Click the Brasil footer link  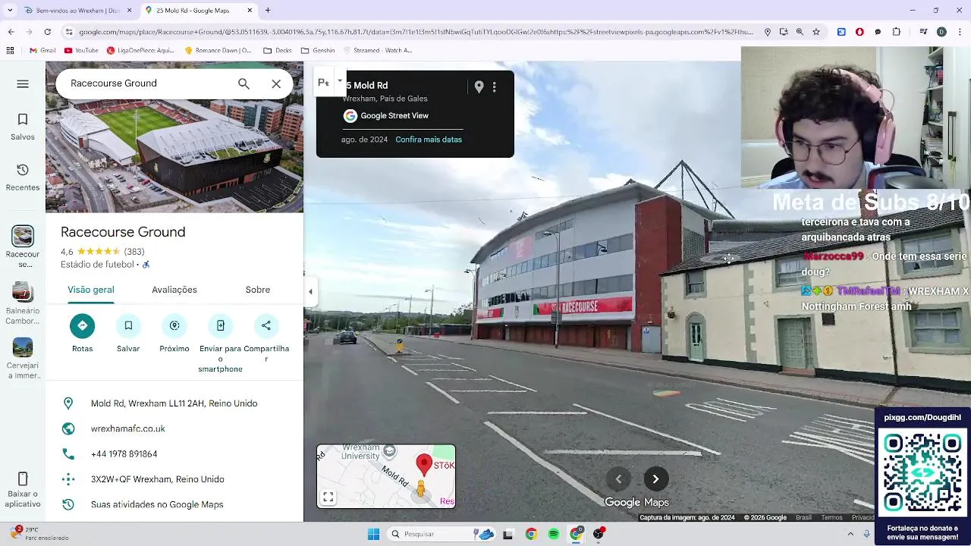(803, 518)
